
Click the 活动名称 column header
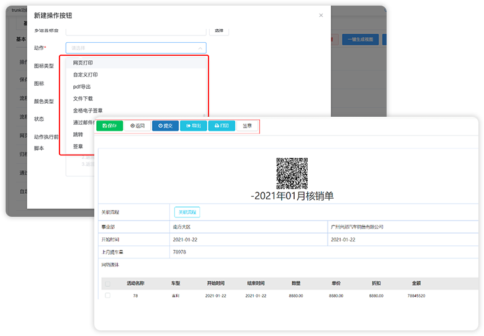pos(135,283)
